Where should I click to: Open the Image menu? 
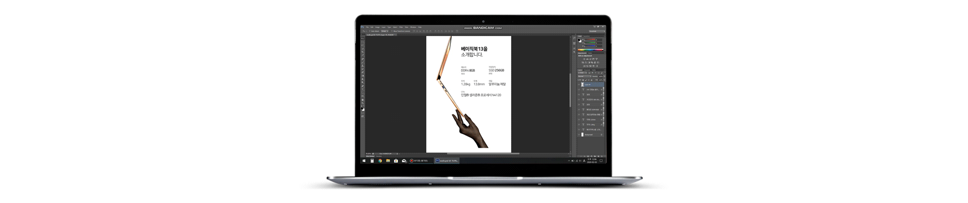tap(377, 27)
